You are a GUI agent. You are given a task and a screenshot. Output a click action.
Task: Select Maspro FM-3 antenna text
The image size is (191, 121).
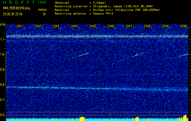pyautogui.click(x=103, y=14)
